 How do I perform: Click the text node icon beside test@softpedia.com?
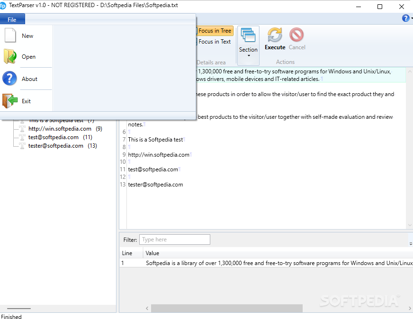(x=22, y=137)
